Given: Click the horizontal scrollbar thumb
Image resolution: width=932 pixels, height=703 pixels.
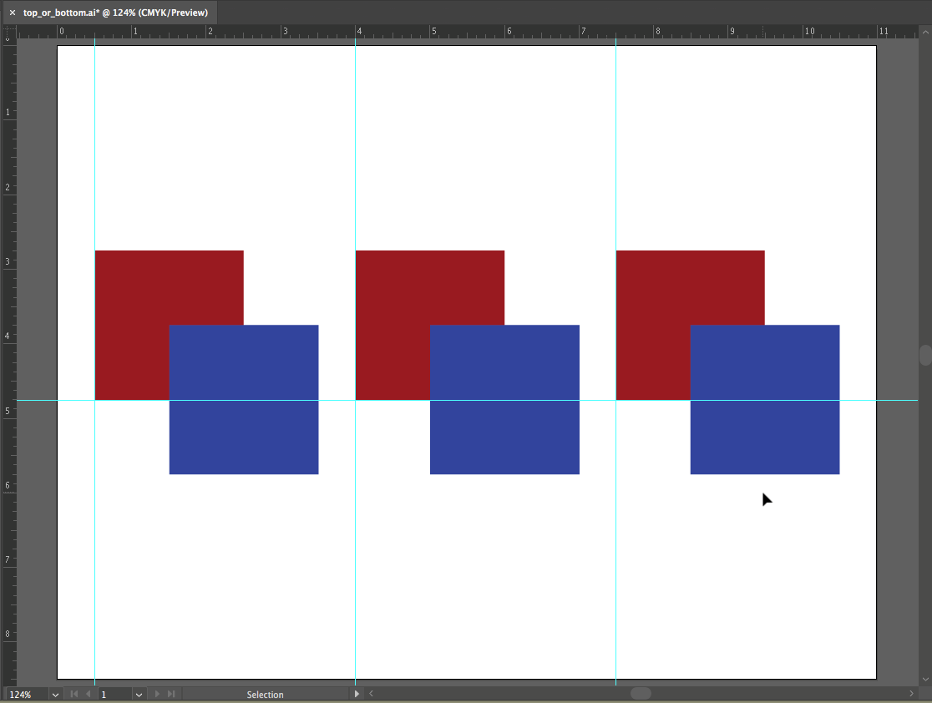Looking at the screenshot, I should pyautogui.click(x=641, y=694).
